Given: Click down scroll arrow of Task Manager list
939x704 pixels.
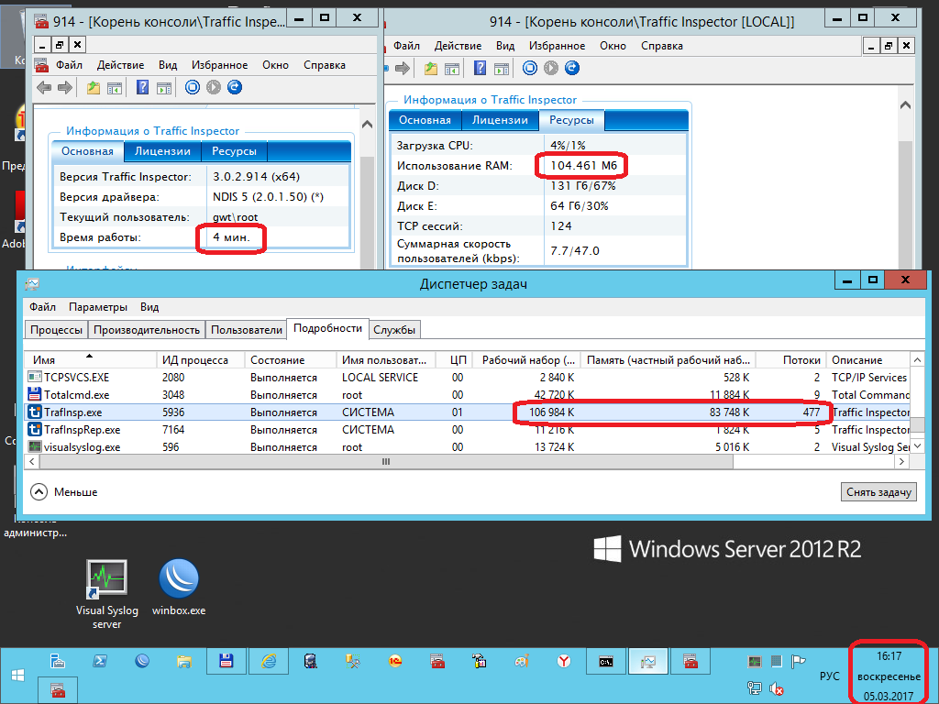Looking at the screenshot, I should [917, 446].
